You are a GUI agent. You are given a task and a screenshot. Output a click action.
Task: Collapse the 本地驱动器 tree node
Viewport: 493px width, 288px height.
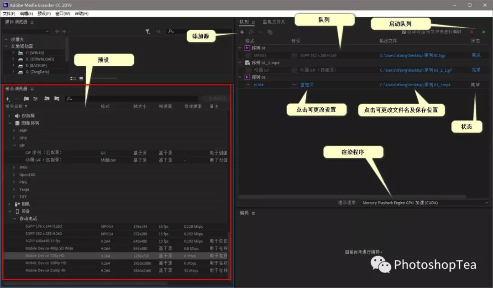[x=6, y=46]
